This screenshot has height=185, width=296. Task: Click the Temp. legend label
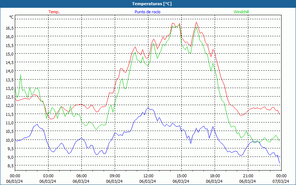tap(54, 12)
